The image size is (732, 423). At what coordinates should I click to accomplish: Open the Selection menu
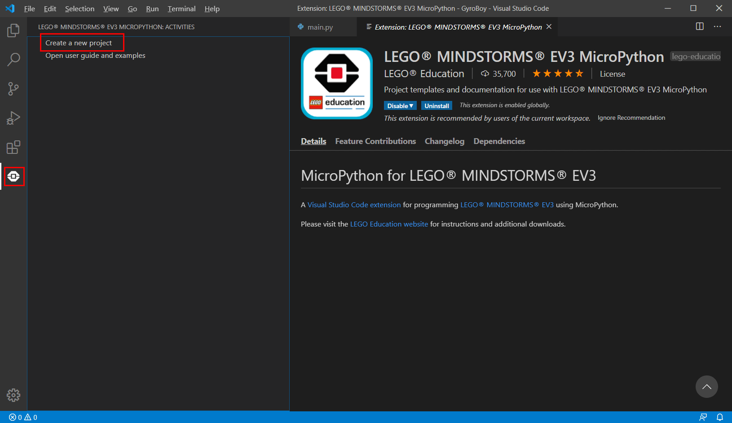coord(79,9)
